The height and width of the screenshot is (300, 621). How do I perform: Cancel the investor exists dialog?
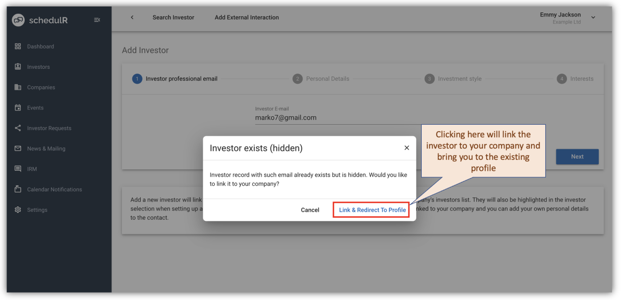[310, 209]
